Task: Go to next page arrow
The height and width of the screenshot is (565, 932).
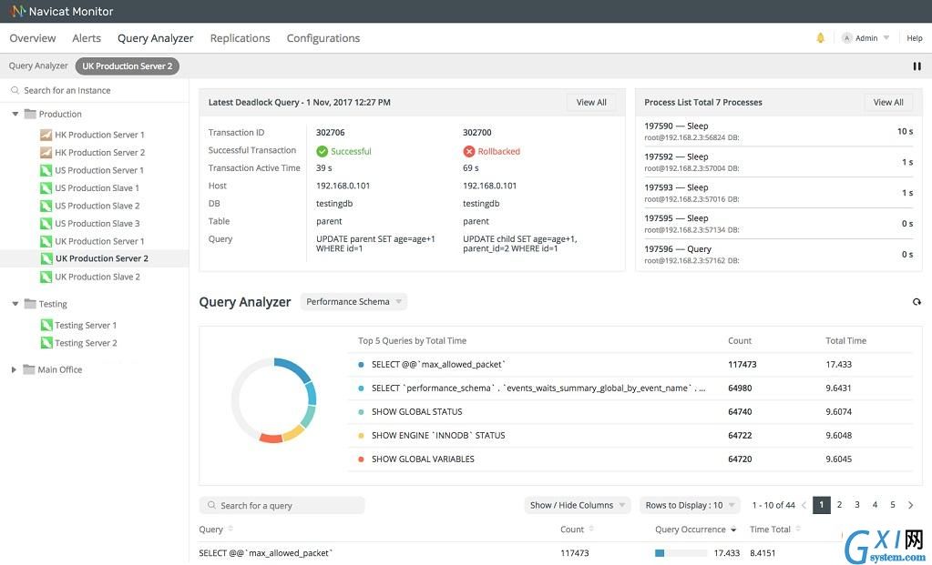Action: point(911,505)
